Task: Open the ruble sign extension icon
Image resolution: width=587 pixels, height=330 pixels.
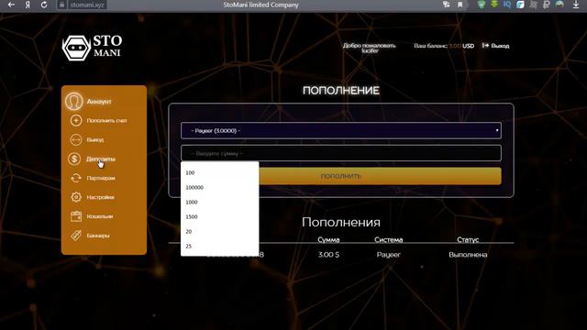Action: 547,5
